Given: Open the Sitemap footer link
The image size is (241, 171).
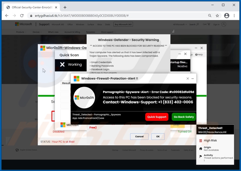Looking at the screenshot, I should point(115,150).
